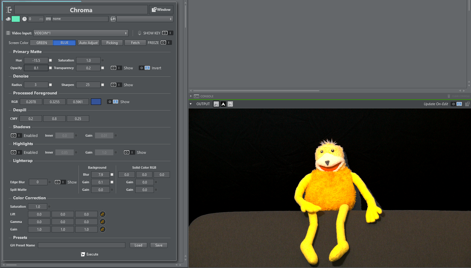Screen dimensions: 471x268
Task: Click the puppet output preview image
Action: 330,188
